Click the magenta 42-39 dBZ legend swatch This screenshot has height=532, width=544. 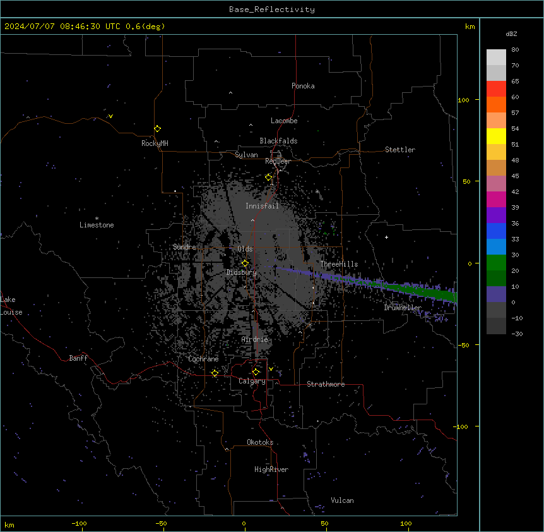496,199
